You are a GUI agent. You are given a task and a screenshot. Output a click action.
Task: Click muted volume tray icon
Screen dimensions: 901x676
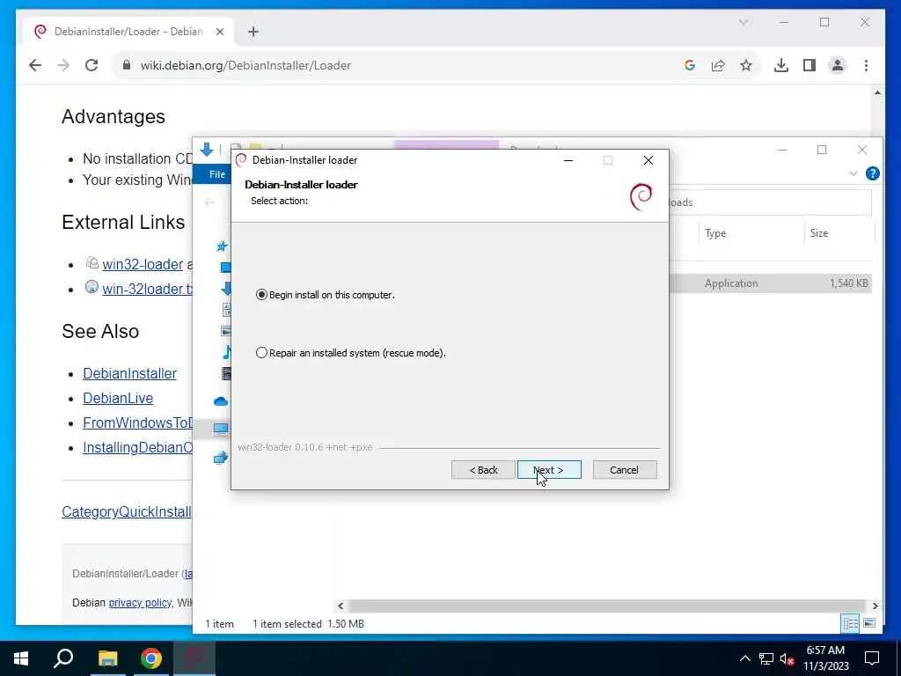click(787, 658)
